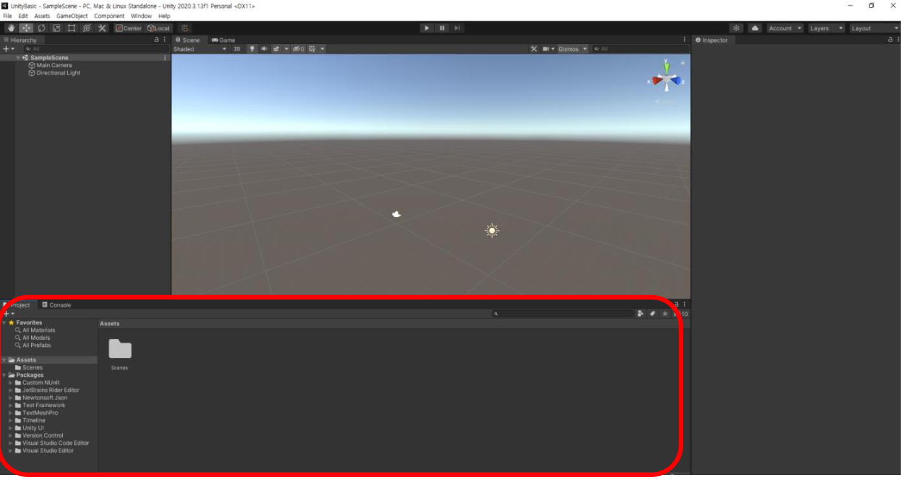Click blue Z axis on orientation gizmo
This screenshot has height=479, width=902.
tap(677, 80)
